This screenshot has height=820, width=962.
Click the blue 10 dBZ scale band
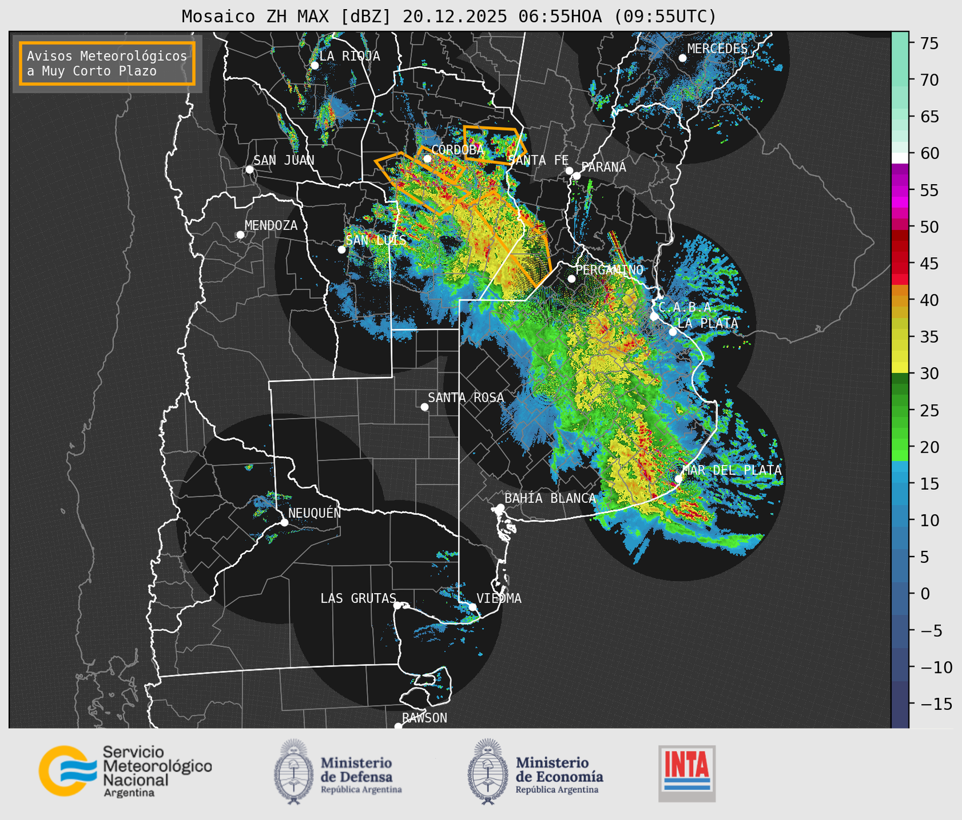point(899,519)
